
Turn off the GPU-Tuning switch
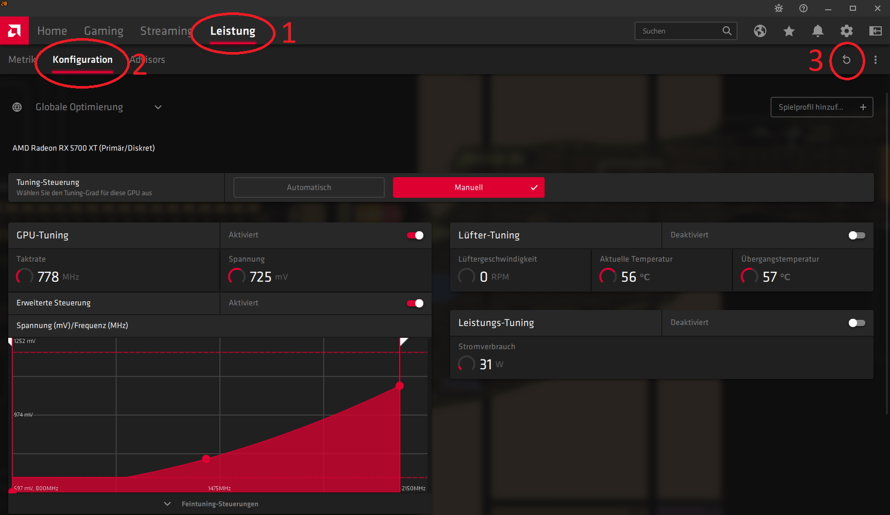pyautogui.click(x=415, y=235)
